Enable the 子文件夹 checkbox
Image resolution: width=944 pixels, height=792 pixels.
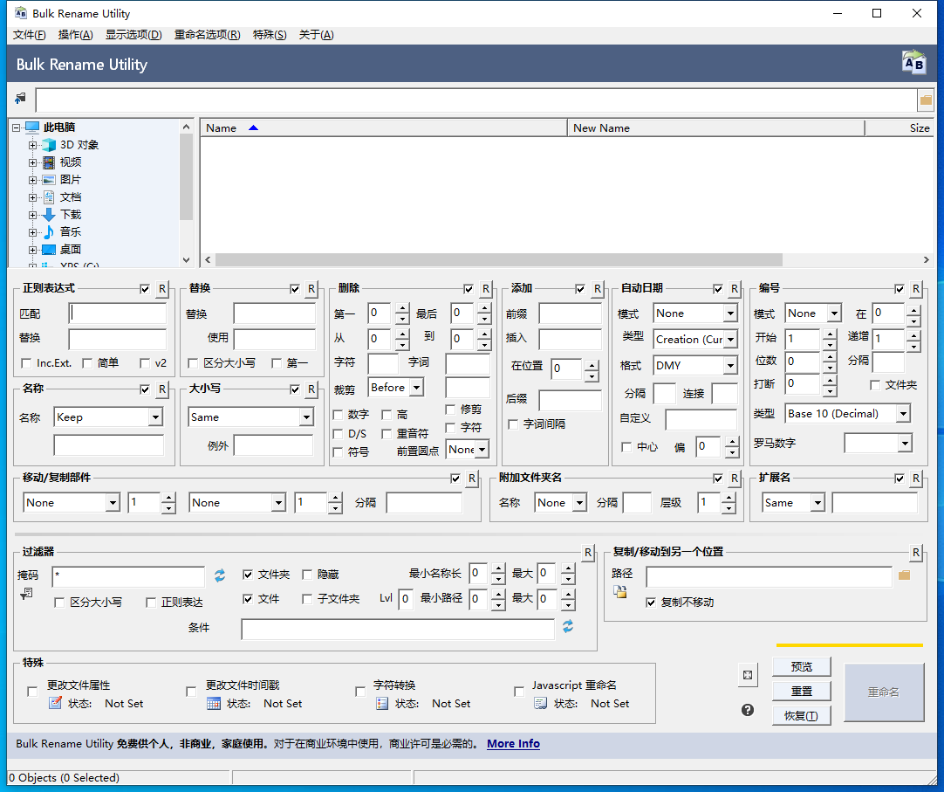[x=307, y=598]
